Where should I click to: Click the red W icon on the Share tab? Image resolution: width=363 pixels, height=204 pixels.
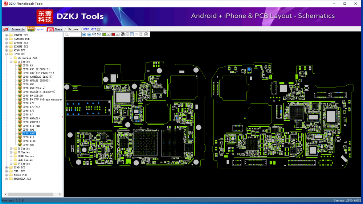50,29
